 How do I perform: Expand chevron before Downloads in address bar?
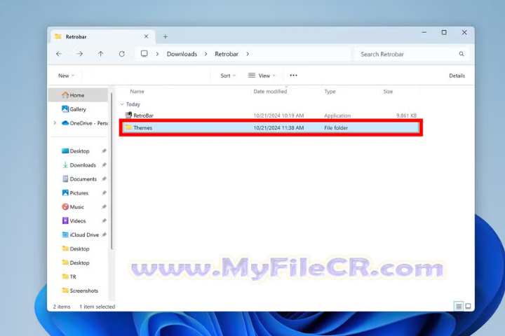coord(157,54)
